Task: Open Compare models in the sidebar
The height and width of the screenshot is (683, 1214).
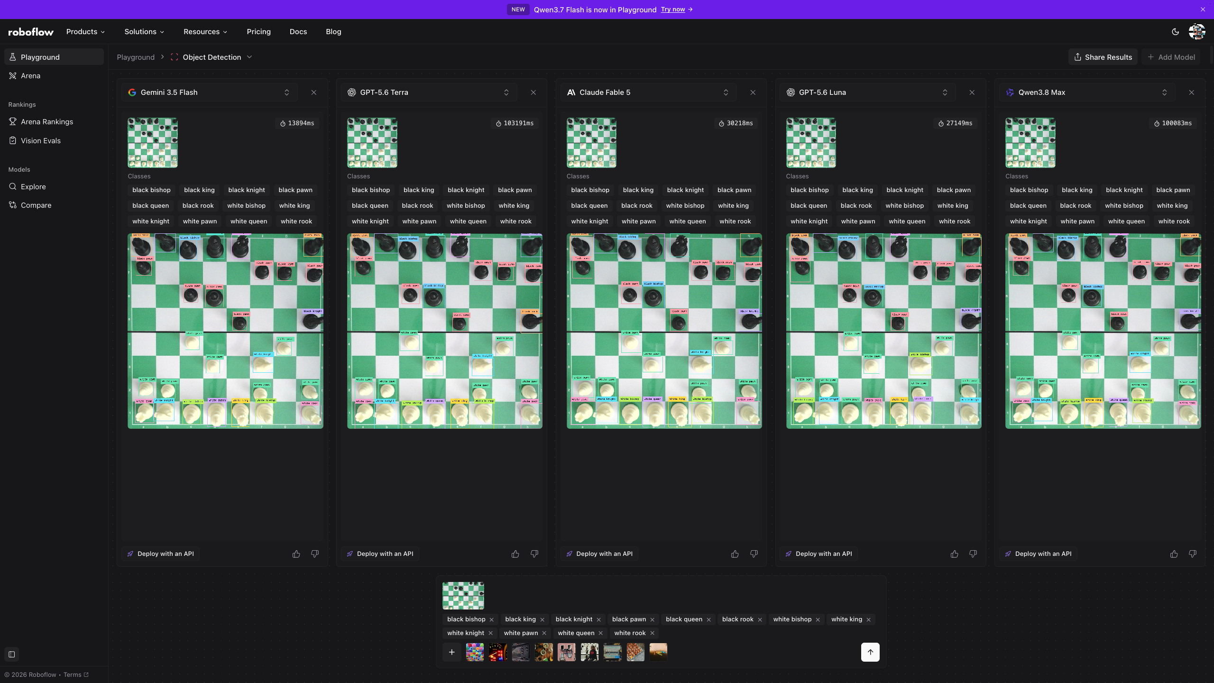Action: (x=54, y=205)
